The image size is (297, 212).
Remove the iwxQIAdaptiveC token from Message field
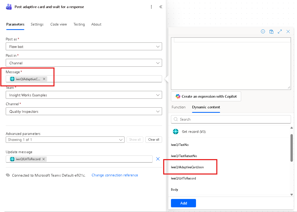pos(44,79)
